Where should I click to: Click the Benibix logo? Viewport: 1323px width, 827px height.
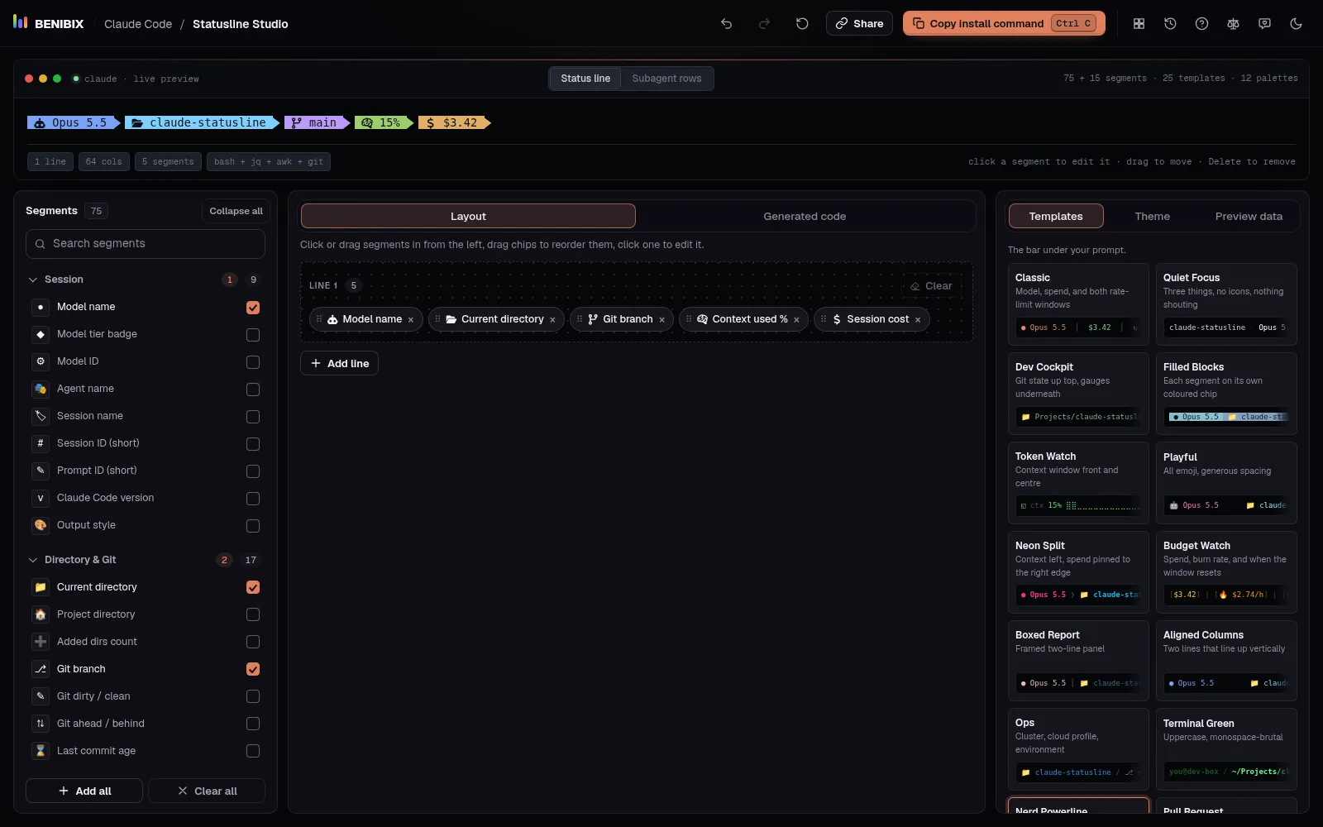(49, 23)
